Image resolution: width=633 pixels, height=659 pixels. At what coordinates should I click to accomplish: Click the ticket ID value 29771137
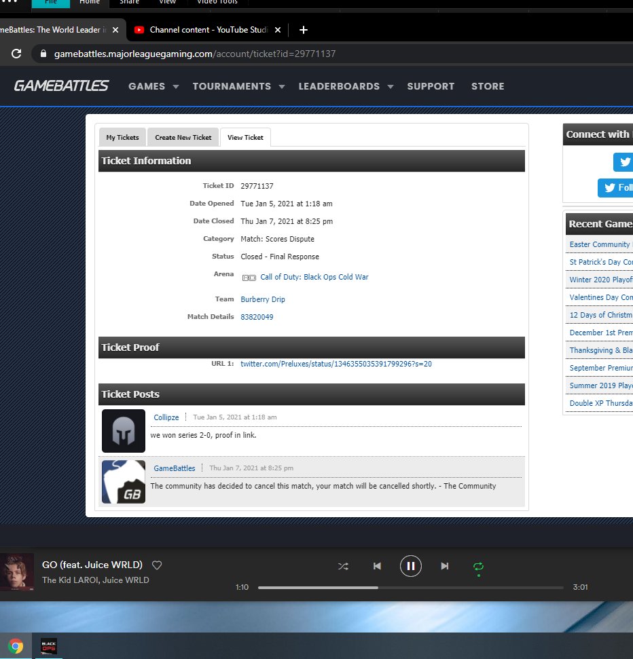click(257, 186)
